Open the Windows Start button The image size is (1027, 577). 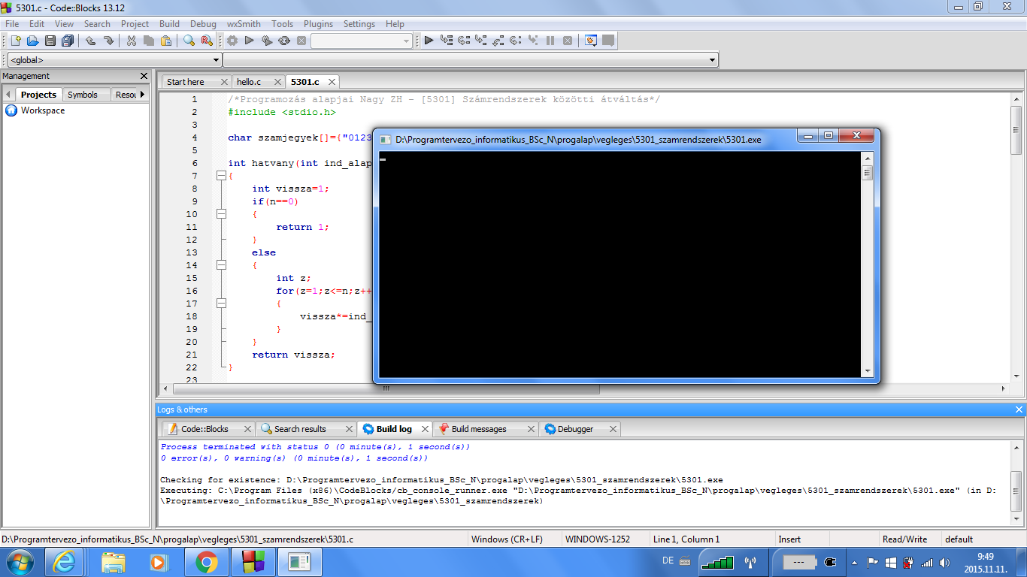[20, 562]
